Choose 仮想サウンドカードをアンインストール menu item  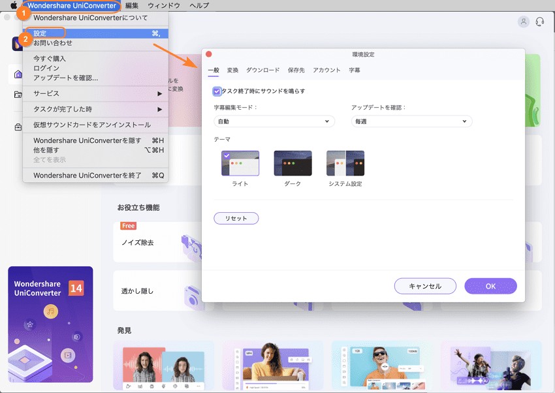(x=95, y=125)
